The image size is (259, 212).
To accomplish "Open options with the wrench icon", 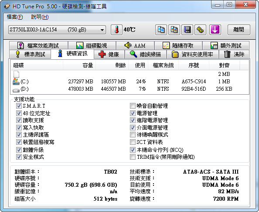I will (x=200, y=30).
